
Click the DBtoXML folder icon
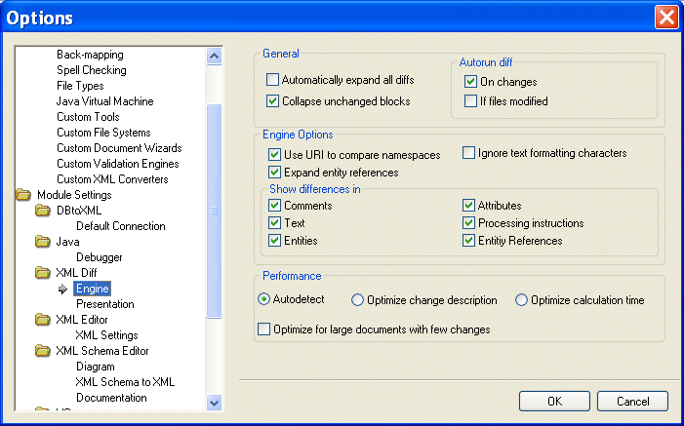[43, 211]
